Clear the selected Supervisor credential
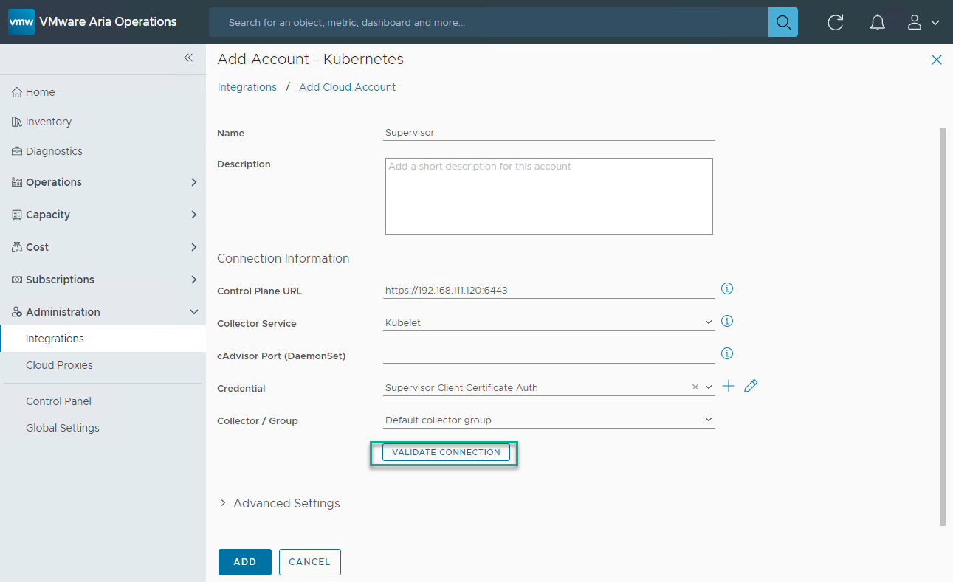 [695, 387]
